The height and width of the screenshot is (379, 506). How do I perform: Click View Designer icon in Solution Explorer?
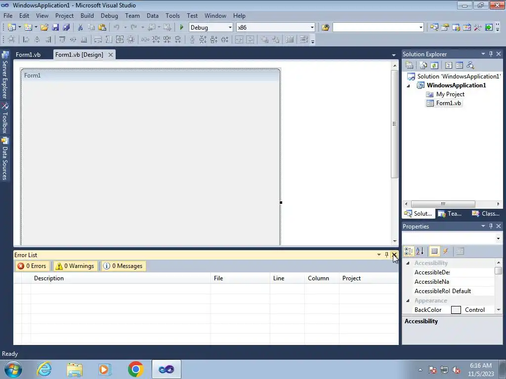[x=459, y=66]
